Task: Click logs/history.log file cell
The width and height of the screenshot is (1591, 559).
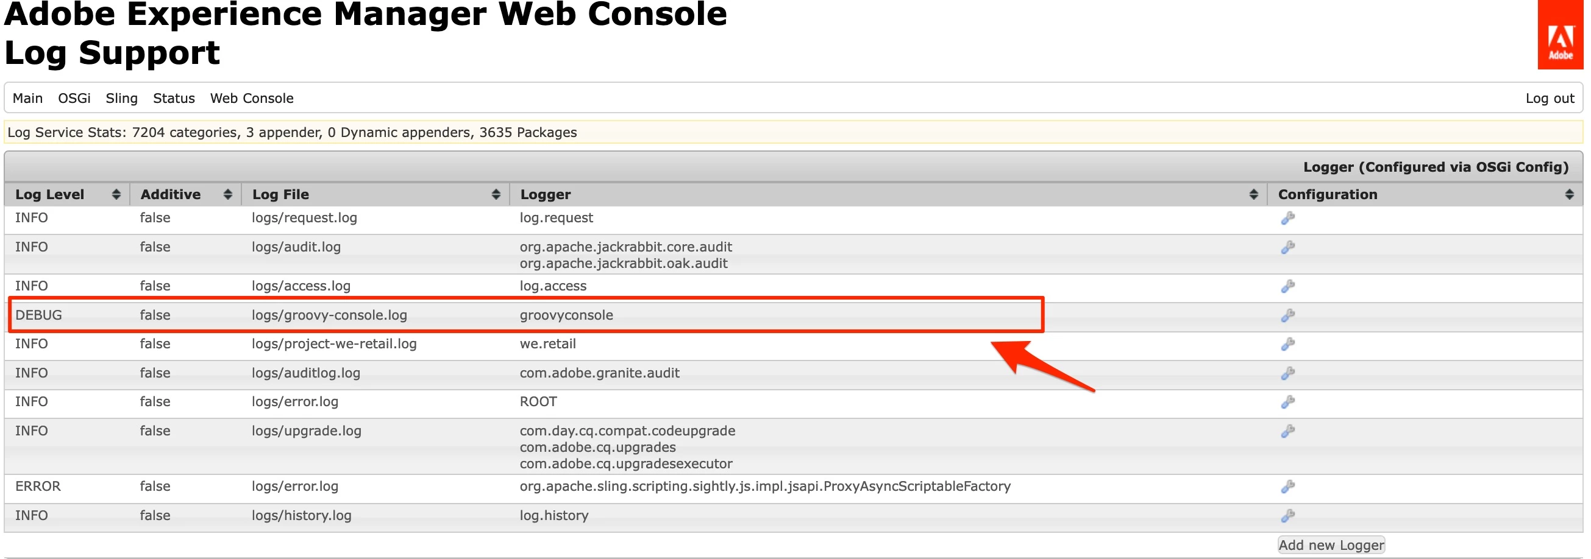Action: [x=301, y=515]
